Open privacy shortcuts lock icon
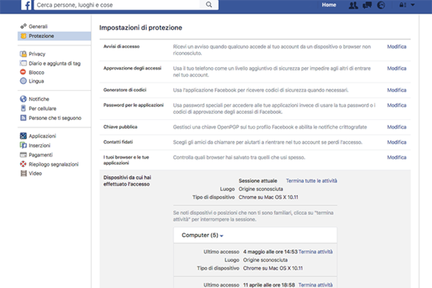 403,5
